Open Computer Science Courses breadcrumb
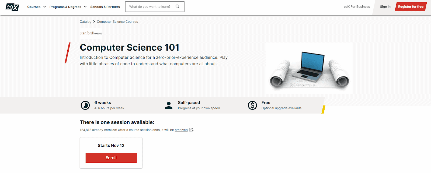431x173 pixels. [x=117, y=22]
